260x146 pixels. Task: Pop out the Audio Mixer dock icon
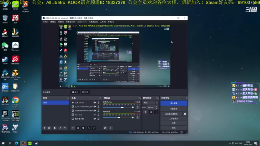(139, 98)
